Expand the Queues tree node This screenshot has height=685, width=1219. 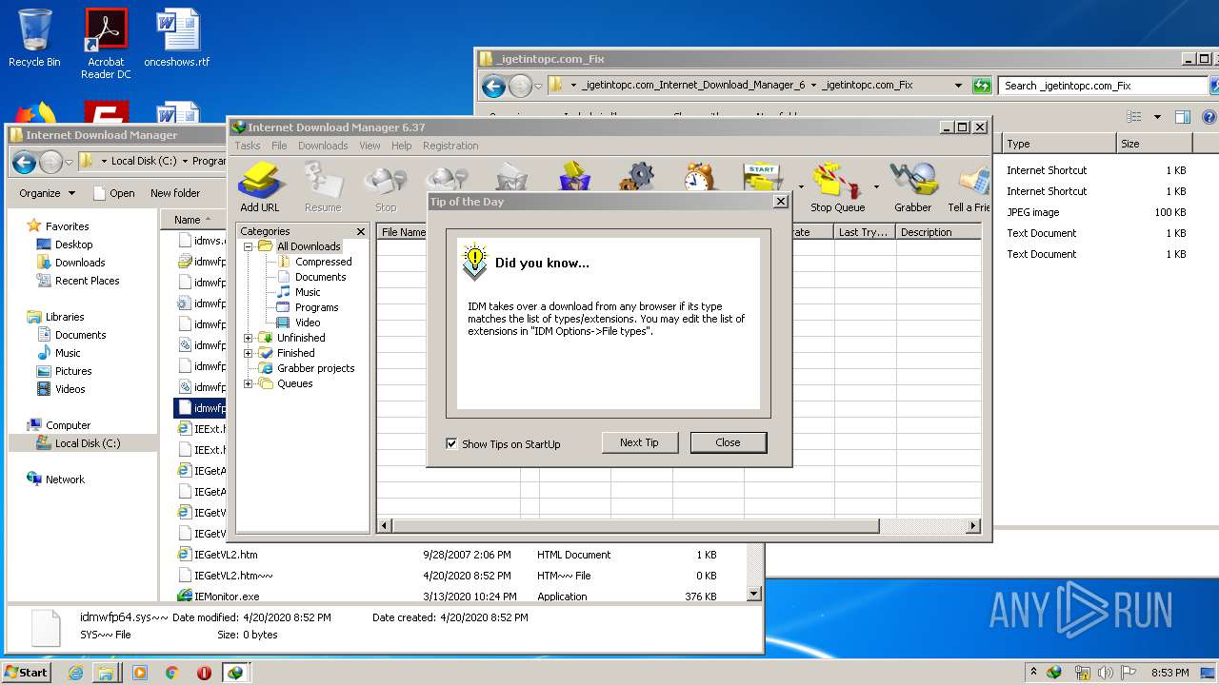click(249, 383)
